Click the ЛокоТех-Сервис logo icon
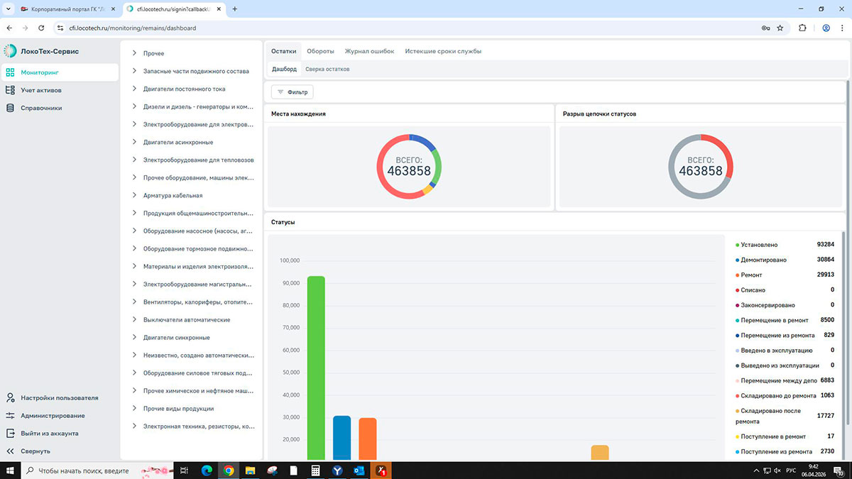This screenshot has width=852, height=479. coord(10,51)
